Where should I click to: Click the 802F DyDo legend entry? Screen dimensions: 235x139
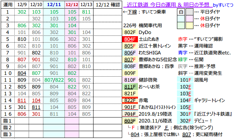137,32
